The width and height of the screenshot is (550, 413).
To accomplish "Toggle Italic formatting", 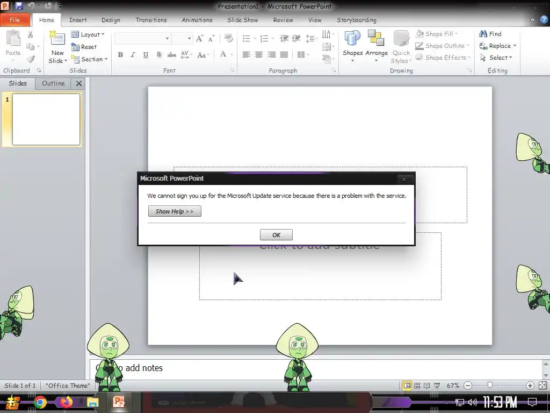I will click(x=133, y=55).
